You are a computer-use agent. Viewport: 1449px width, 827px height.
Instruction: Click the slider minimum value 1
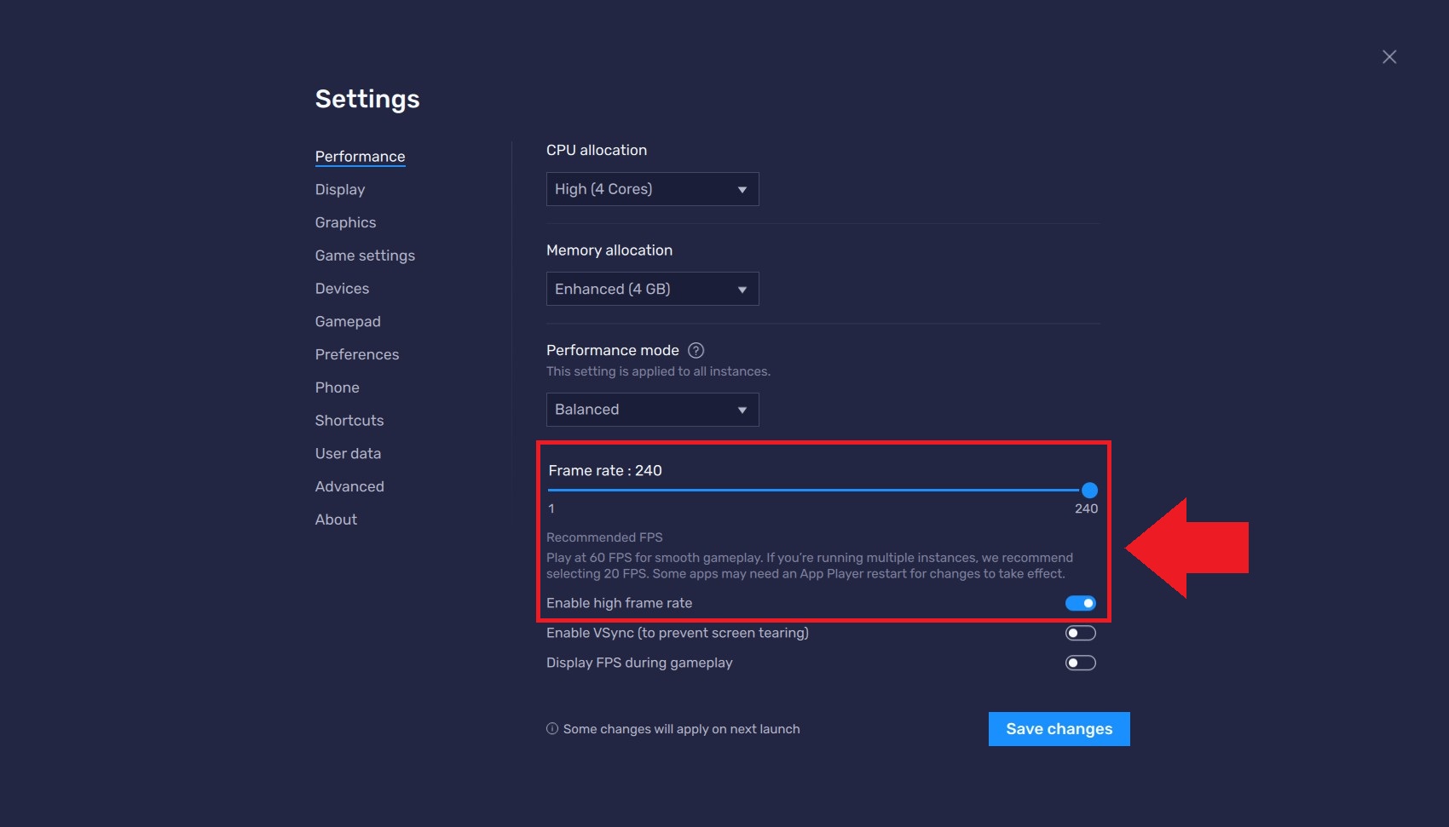[x=551, y=508]
